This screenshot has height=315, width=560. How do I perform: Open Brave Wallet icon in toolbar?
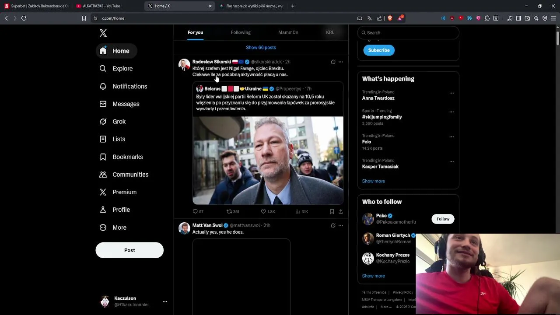527,18
